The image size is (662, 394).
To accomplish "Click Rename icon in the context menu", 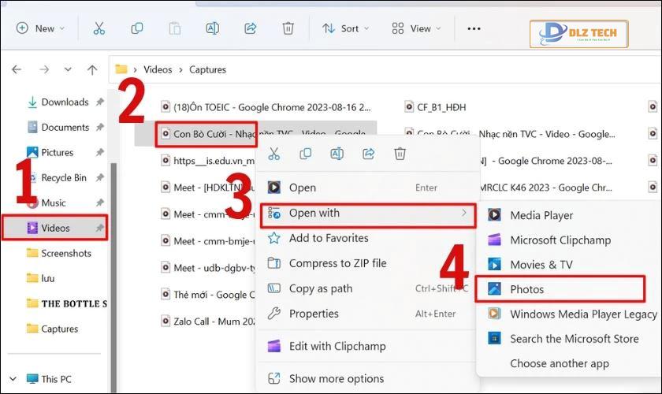I will (x=337, y=154).
